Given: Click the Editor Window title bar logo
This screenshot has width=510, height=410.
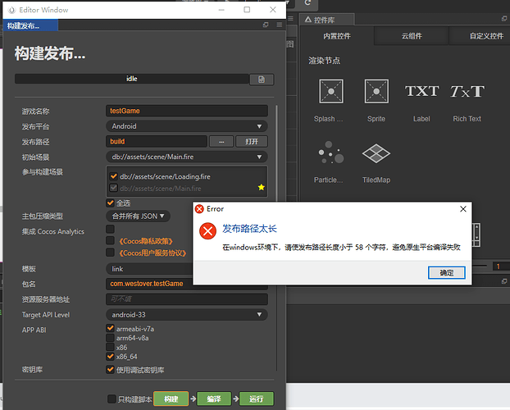Looking at the screenshot, I should coord(11,10).
